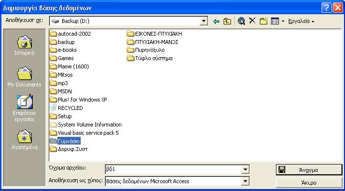The height and width of the screenshot is (191, 345).
Task: Select Visual basic service pack 5 folder
Action: 85,133
